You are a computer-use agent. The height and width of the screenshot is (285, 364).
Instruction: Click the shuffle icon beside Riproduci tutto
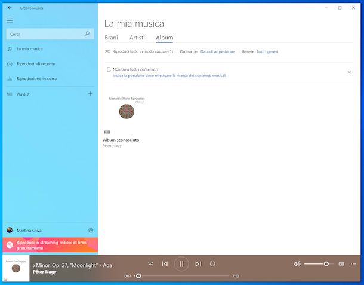pos(107,51)
